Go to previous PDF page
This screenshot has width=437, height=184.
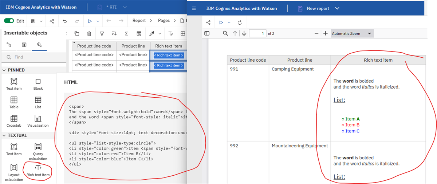[235, 33]
